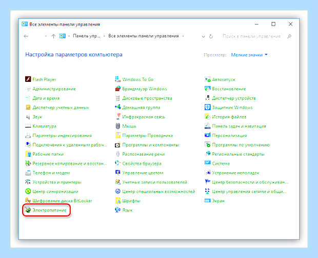Open Центр управления сетями link

(249, 191)
